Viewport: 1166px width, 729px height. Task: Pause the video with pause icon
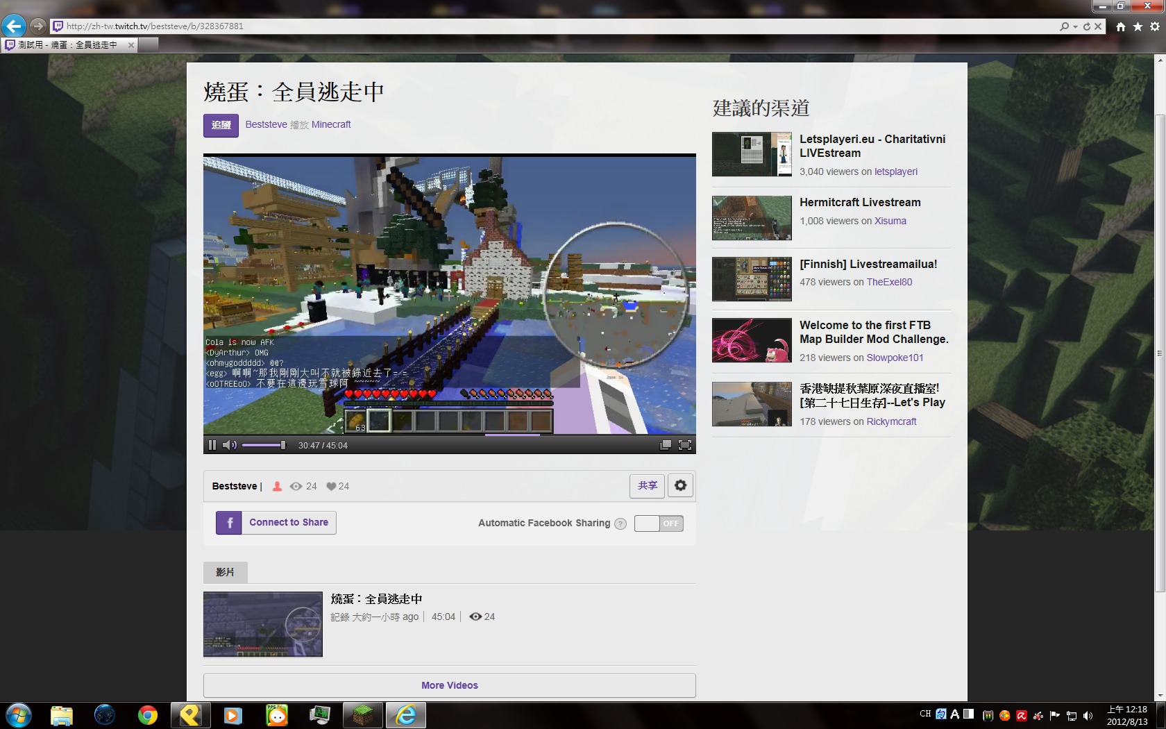(212, 445)
